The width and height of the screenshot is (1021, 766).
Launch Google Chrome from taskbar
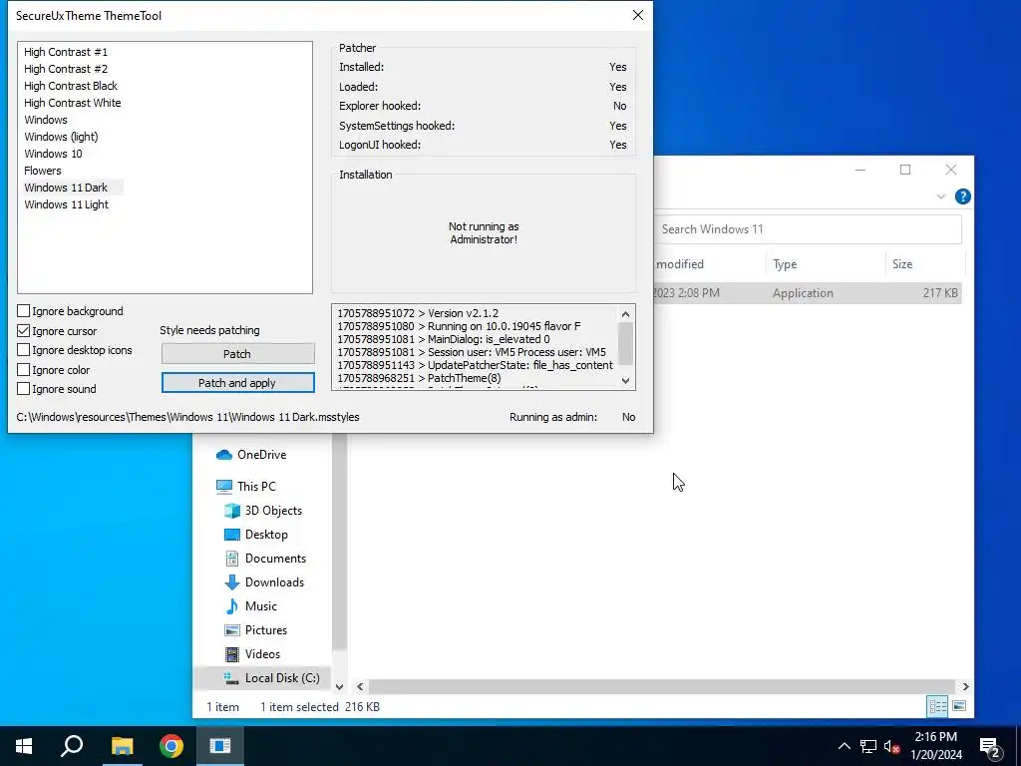170,746
